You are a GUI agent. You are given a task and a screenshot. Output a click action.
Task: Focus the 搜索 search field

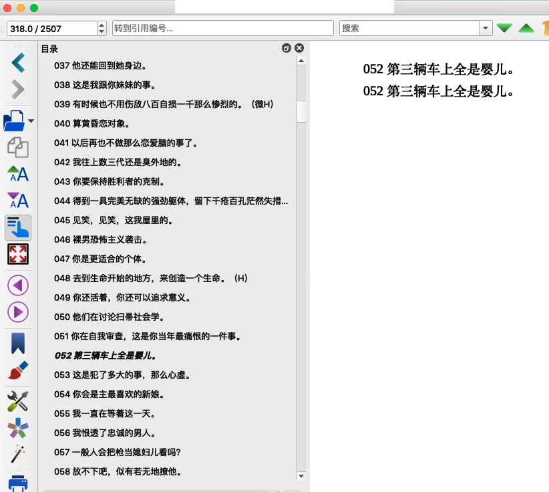(x=409, y=28)
